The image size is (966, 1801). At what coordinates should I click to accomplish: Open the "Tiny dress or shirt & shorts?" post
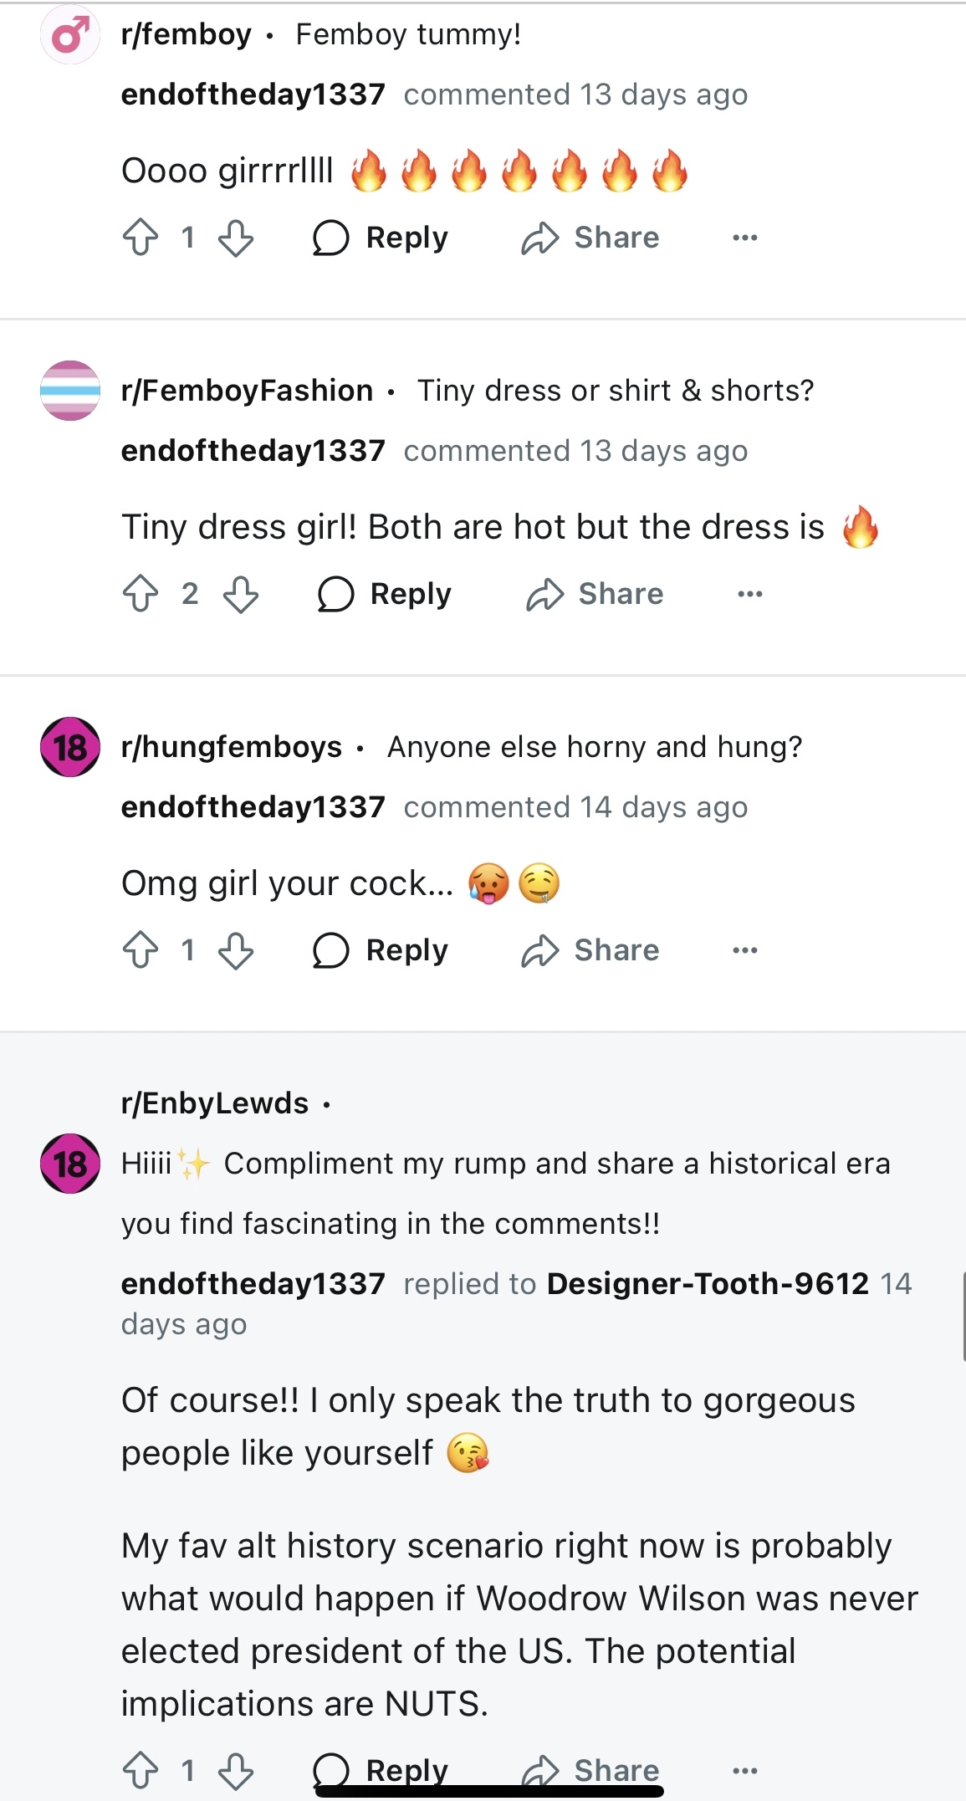(616, 391)
